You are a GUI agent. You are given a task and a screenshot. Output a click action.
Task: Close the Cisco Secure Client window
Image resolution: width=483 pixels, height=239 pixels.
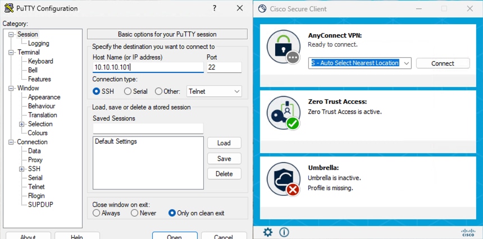[470, 8]
